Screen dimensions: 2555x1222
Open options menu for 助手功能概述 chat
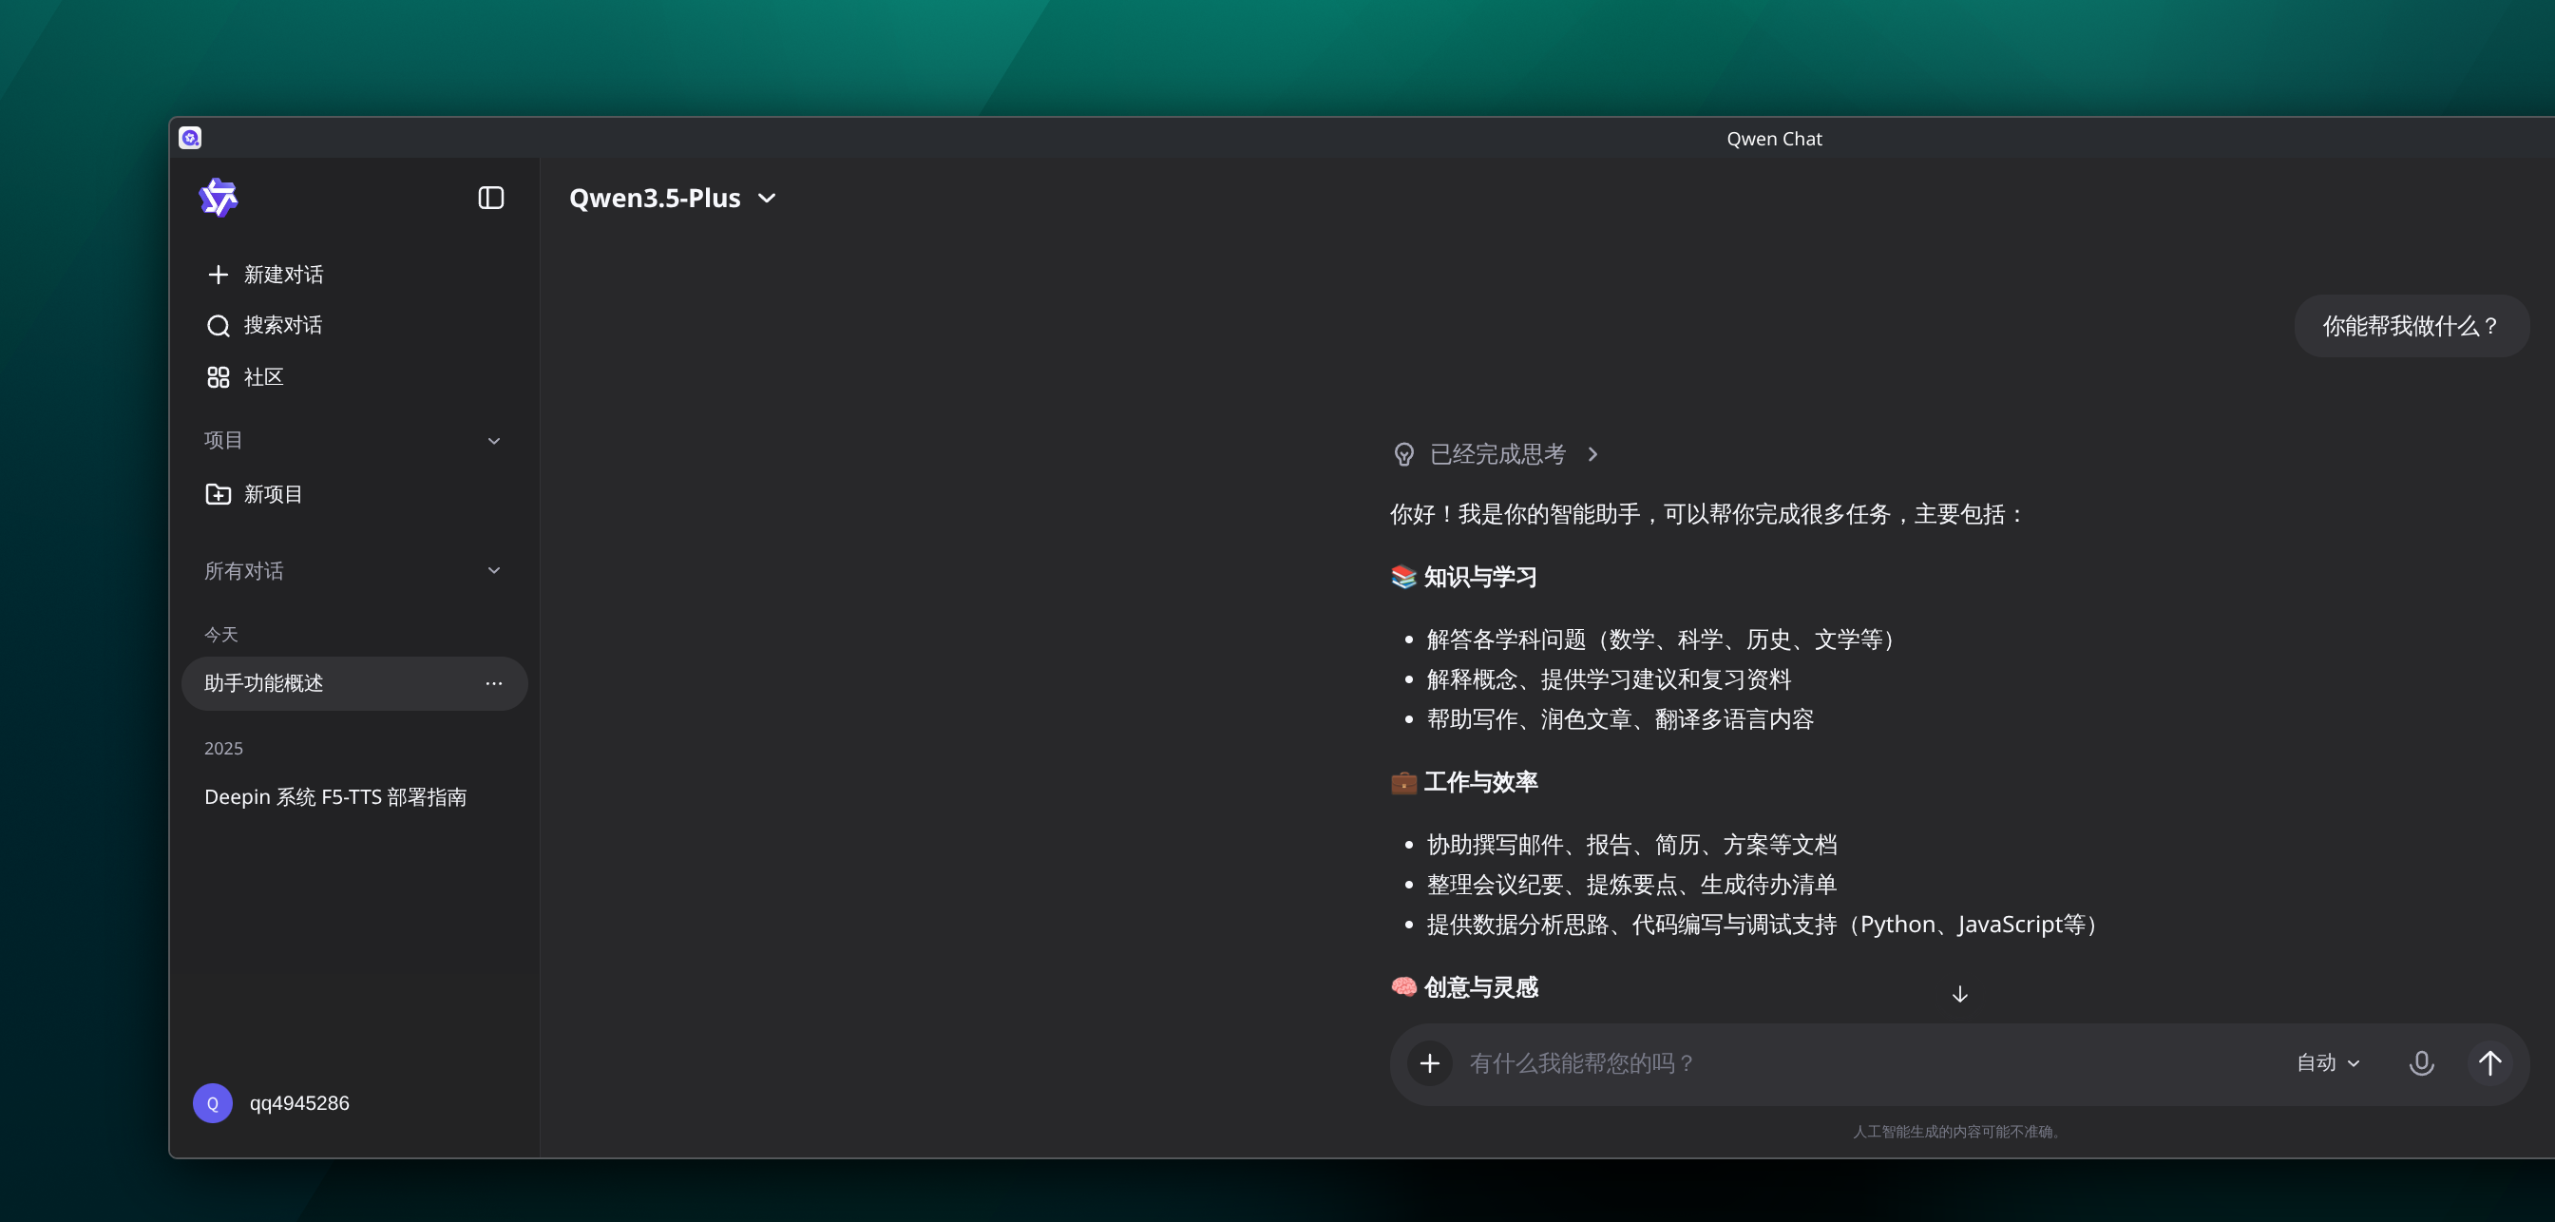pyautogui.click(x=494, y=683)
